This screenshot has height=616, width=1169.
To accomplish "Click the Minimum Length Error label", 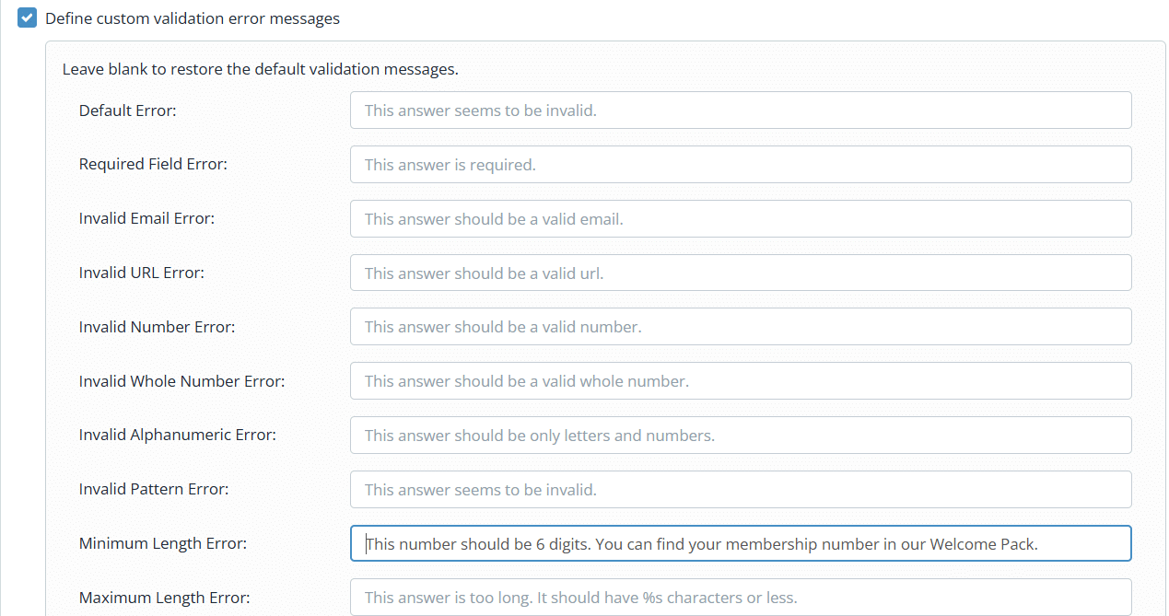I will 163,543.
